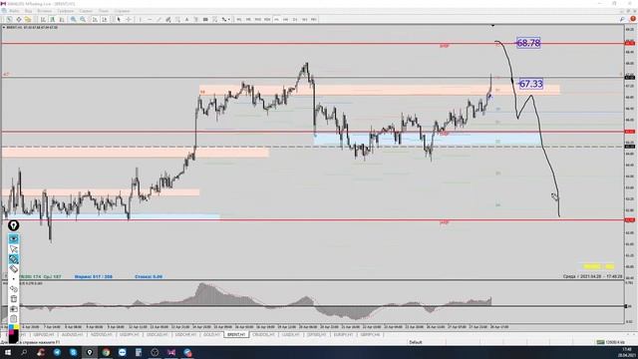Click the clipboard icon in overlay toolbar
638x359 pixels.
click(13, 318)
